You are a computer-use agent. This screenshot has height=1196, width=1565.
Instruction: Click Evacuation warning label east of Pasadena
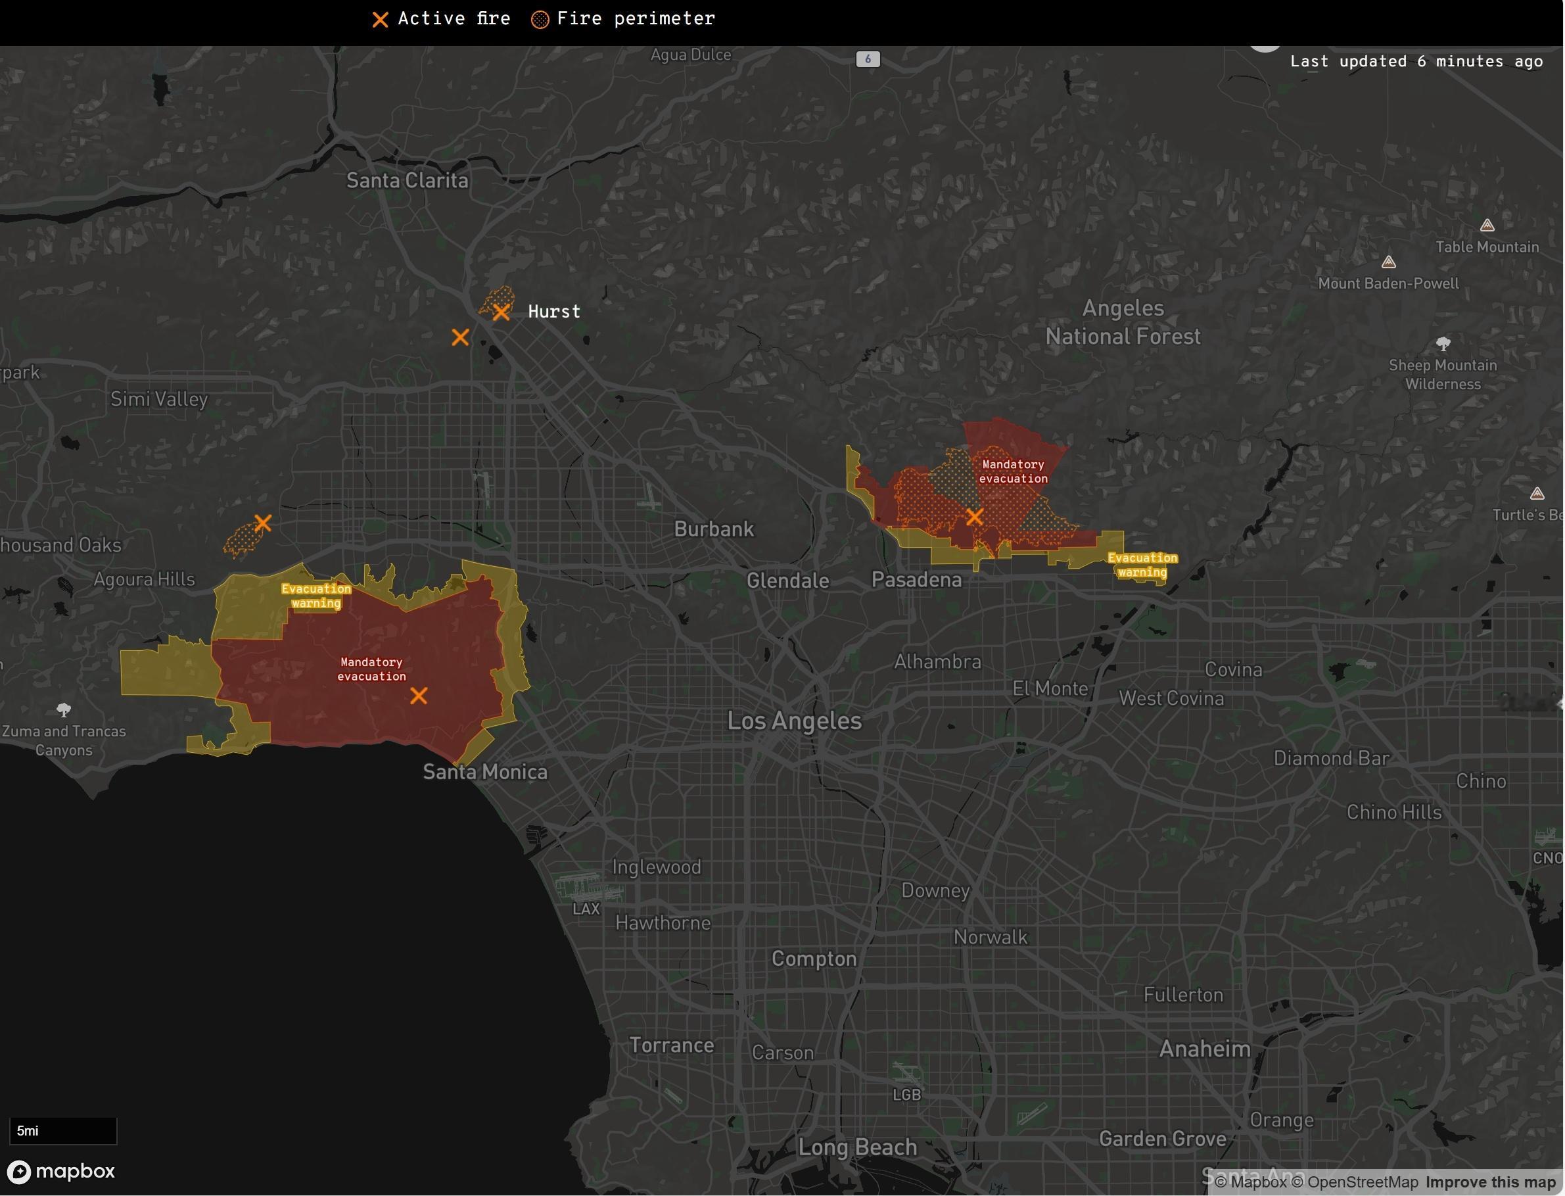click(x=1142, y=565)
